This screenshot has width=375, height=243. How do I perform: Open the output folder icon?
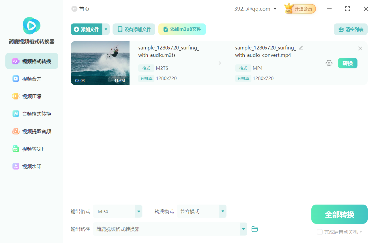255,229
